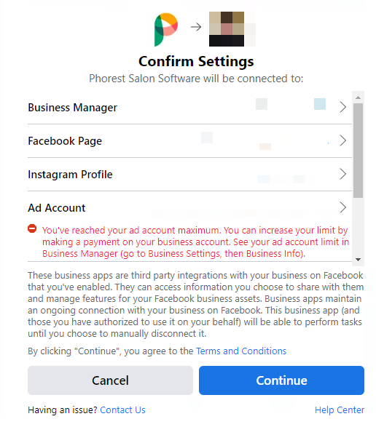
Task: Click the scrollbar up arrow
Action: coord(358,97)
